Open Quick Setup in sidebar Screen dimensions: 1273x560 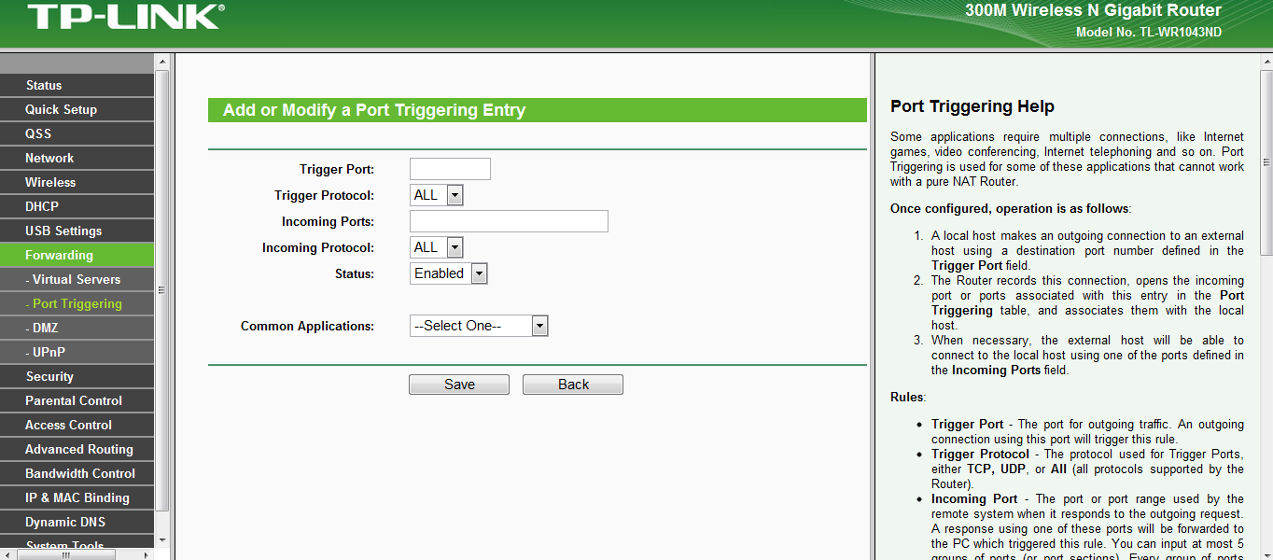click(77, 109)
